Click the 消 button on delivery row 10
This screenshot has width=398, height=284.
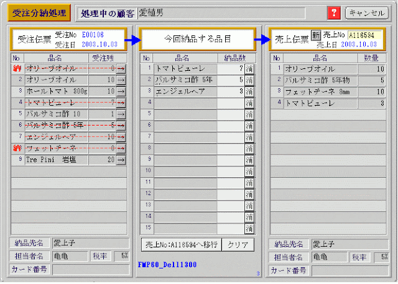(249, 172)
